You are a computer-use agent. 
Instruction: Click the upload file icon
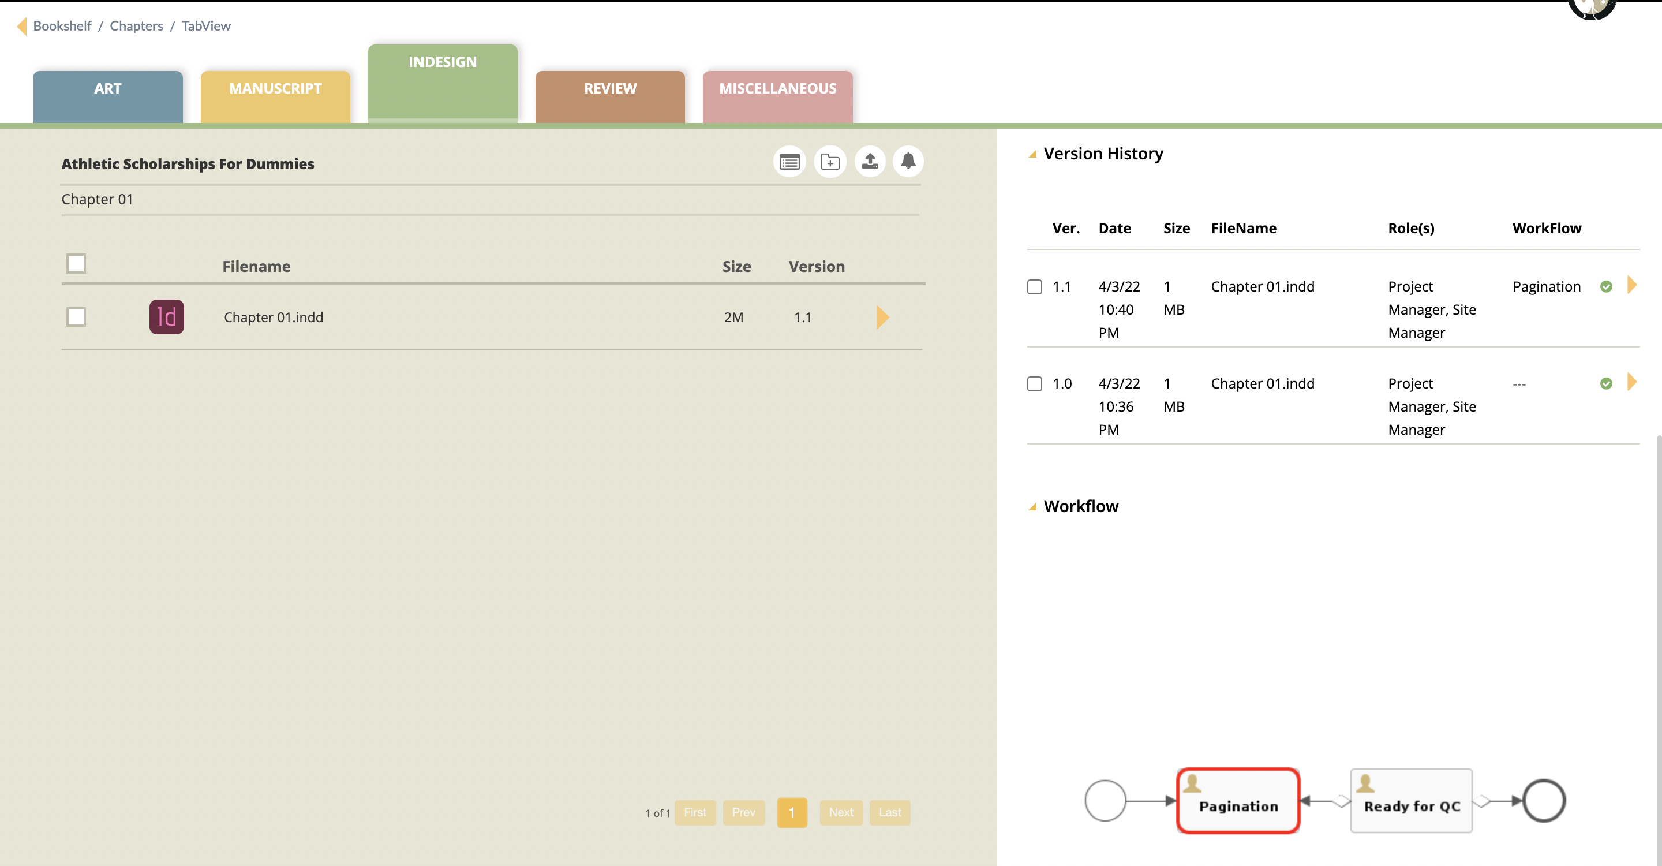coord(870,161)
